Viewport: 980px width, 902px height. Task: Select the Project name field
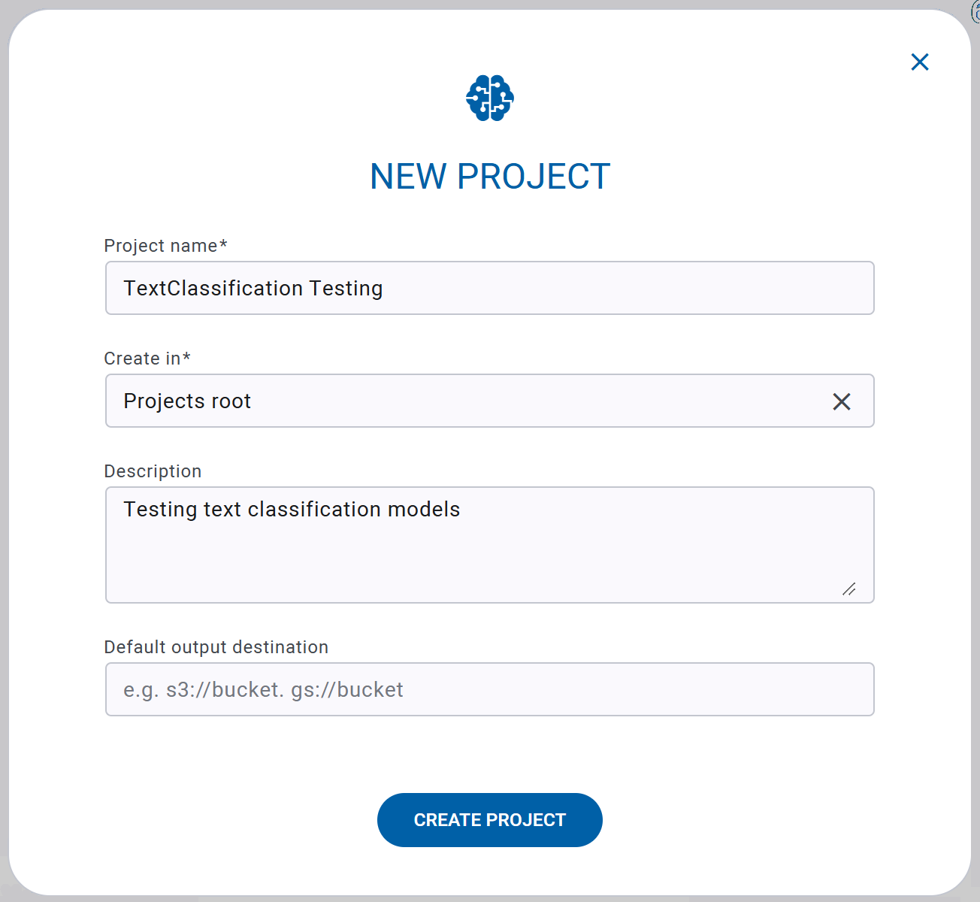489,288
